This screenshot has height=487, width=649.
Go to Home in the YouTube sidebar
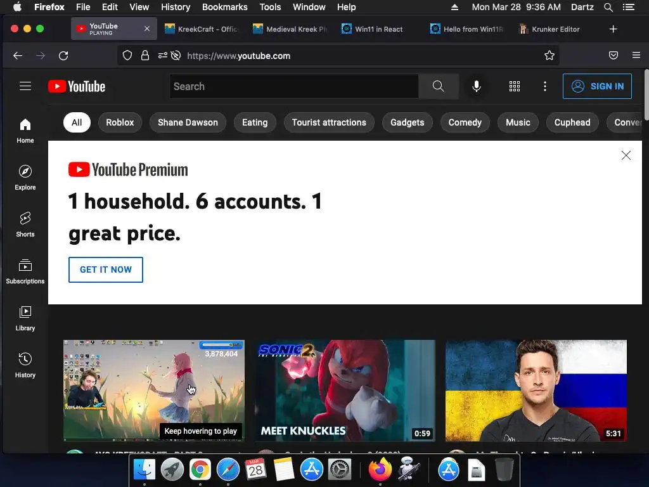[25, 131]
